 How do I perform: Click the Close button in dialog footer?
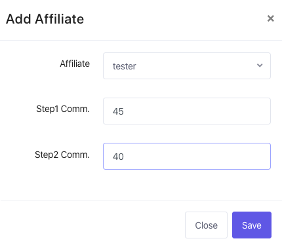206,225
